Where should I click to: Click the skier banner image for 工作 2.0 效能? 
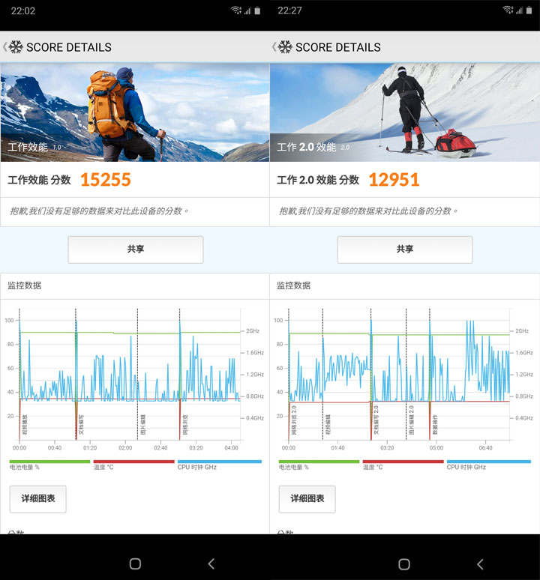[404, 112]
